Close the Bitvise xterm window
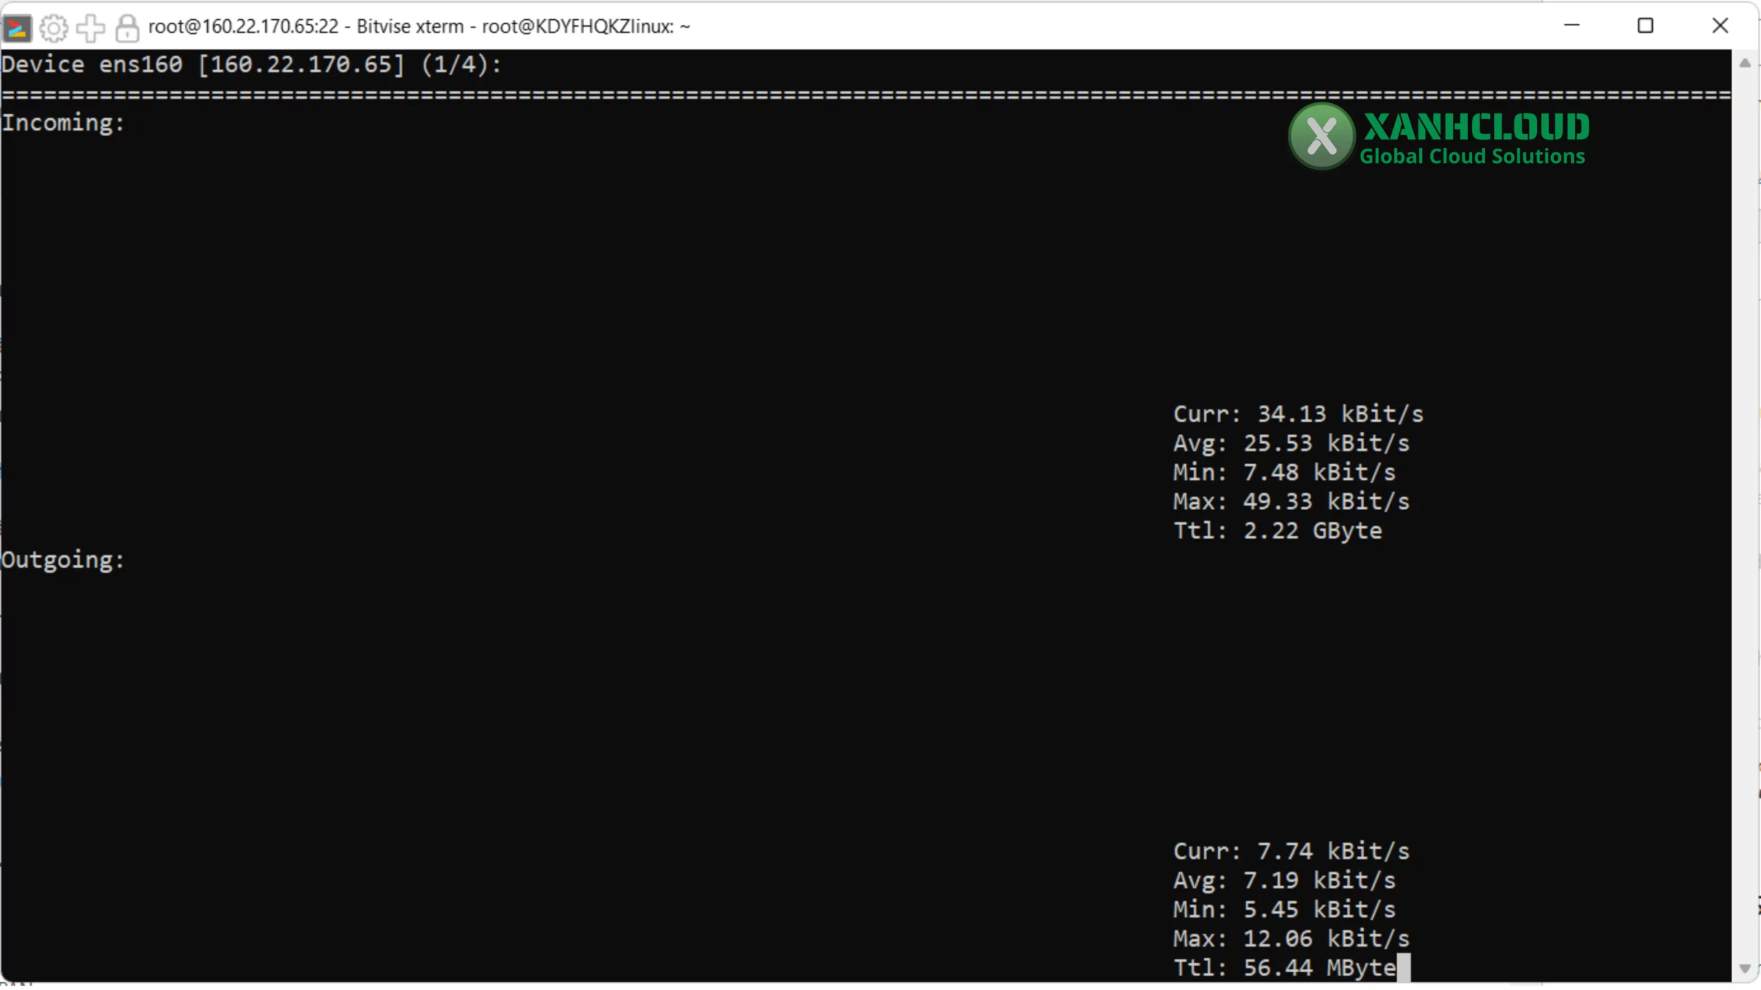Viewport: 1761px width, 990px height. point(1720,26)
